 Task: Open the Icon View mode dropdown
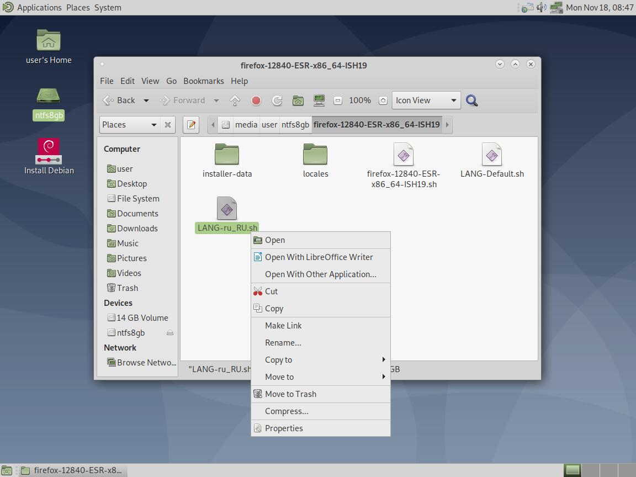pyautogui.click(x=426, y=100)
